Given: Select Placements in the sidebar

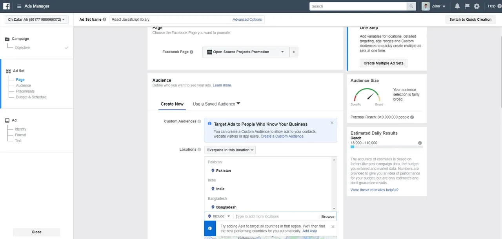Looking at the screenshot, I should tap(25, 92).
